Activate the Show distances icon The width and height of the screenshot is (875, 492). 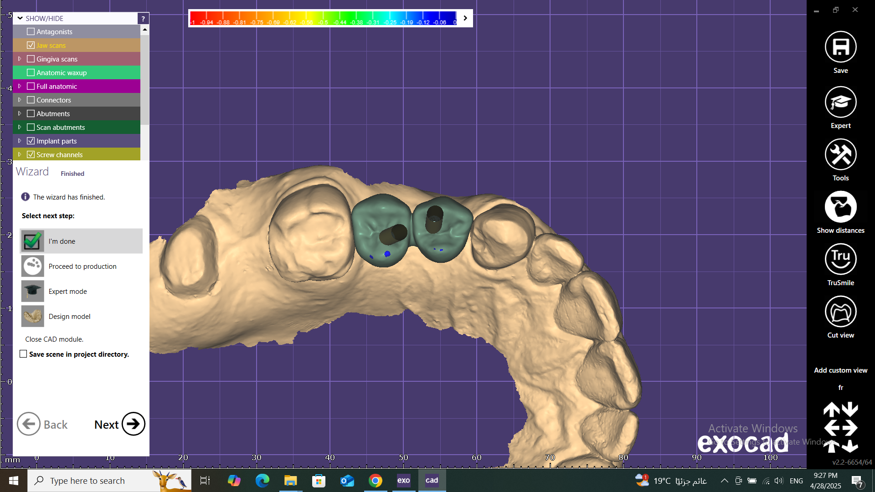[840, 207]
